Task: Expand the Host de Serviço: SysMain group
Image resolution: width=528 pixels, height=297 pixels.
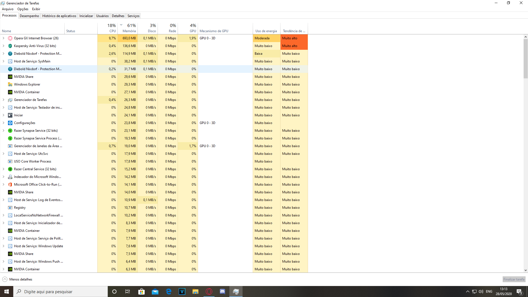Action: [4, 61]
